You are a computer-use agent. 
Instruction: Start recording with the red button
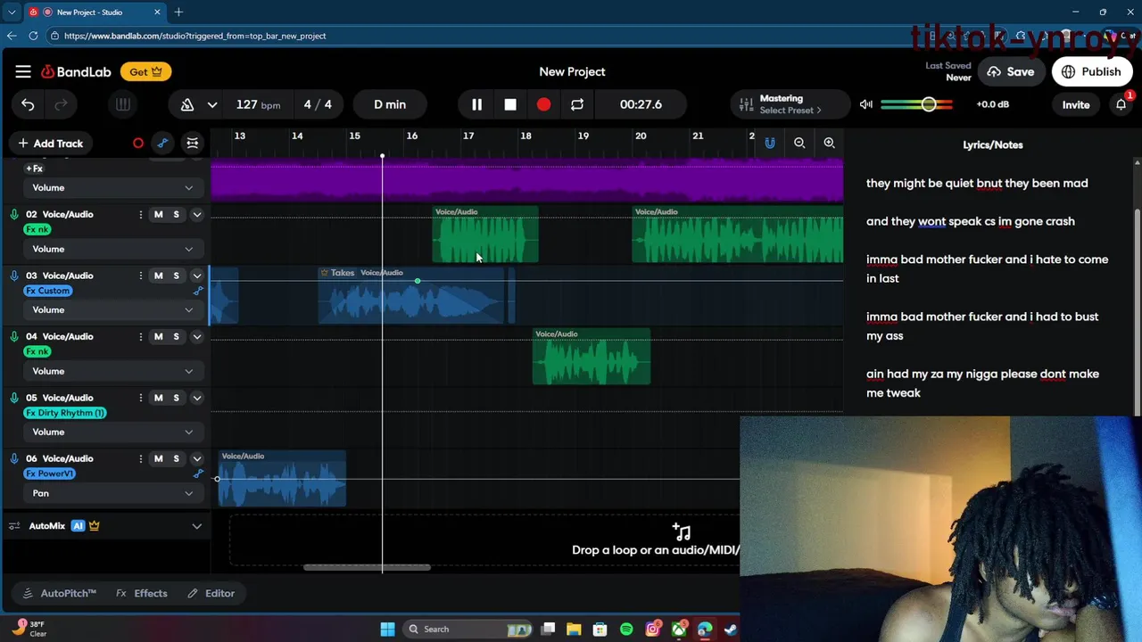pyautogui.click(x=543, y=104)
